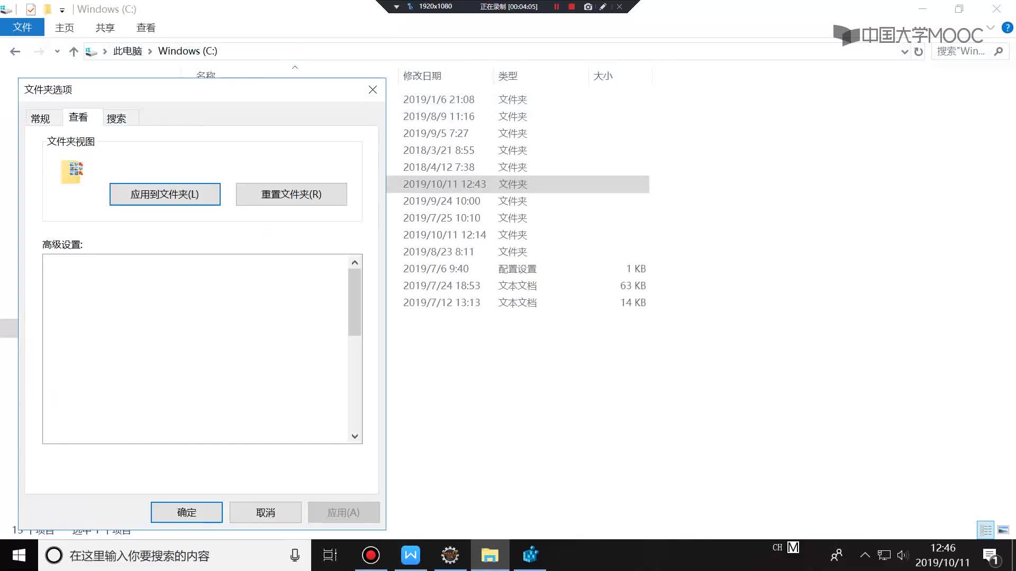This screenshot has height=571, width=1016.
Task: Confirm with 确定 button
Action: (x=186, y=512)
